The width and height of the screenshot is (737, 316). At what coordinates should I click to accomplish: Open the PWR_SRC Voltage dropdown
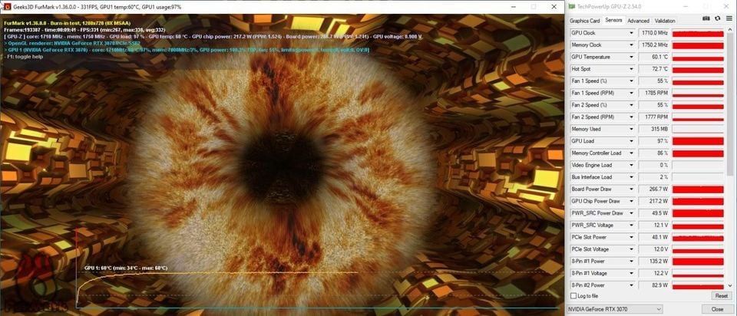(631, 225)
